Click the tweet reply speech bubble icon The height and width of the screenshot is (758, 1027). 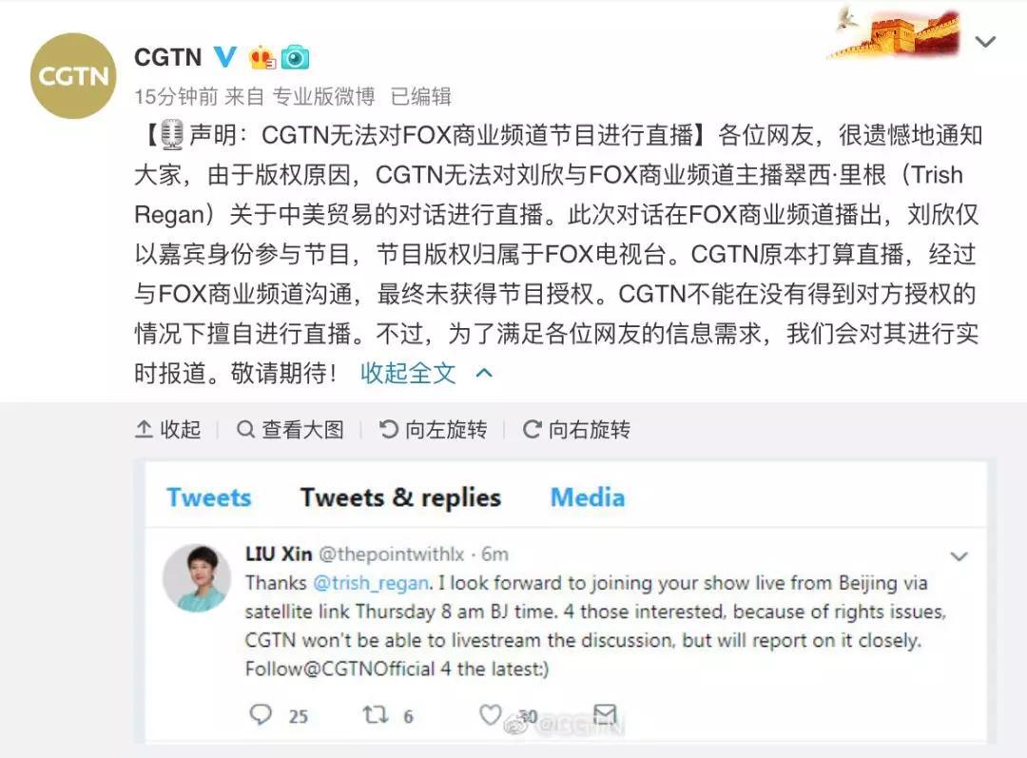click(261, 714)
